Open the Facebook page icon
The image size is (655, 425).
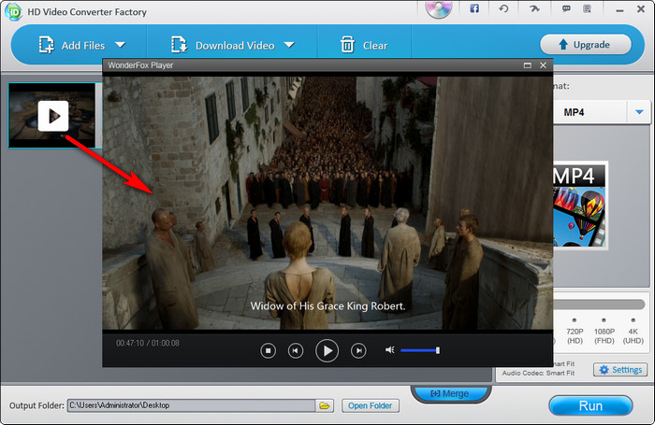click(x=474, y=8)
